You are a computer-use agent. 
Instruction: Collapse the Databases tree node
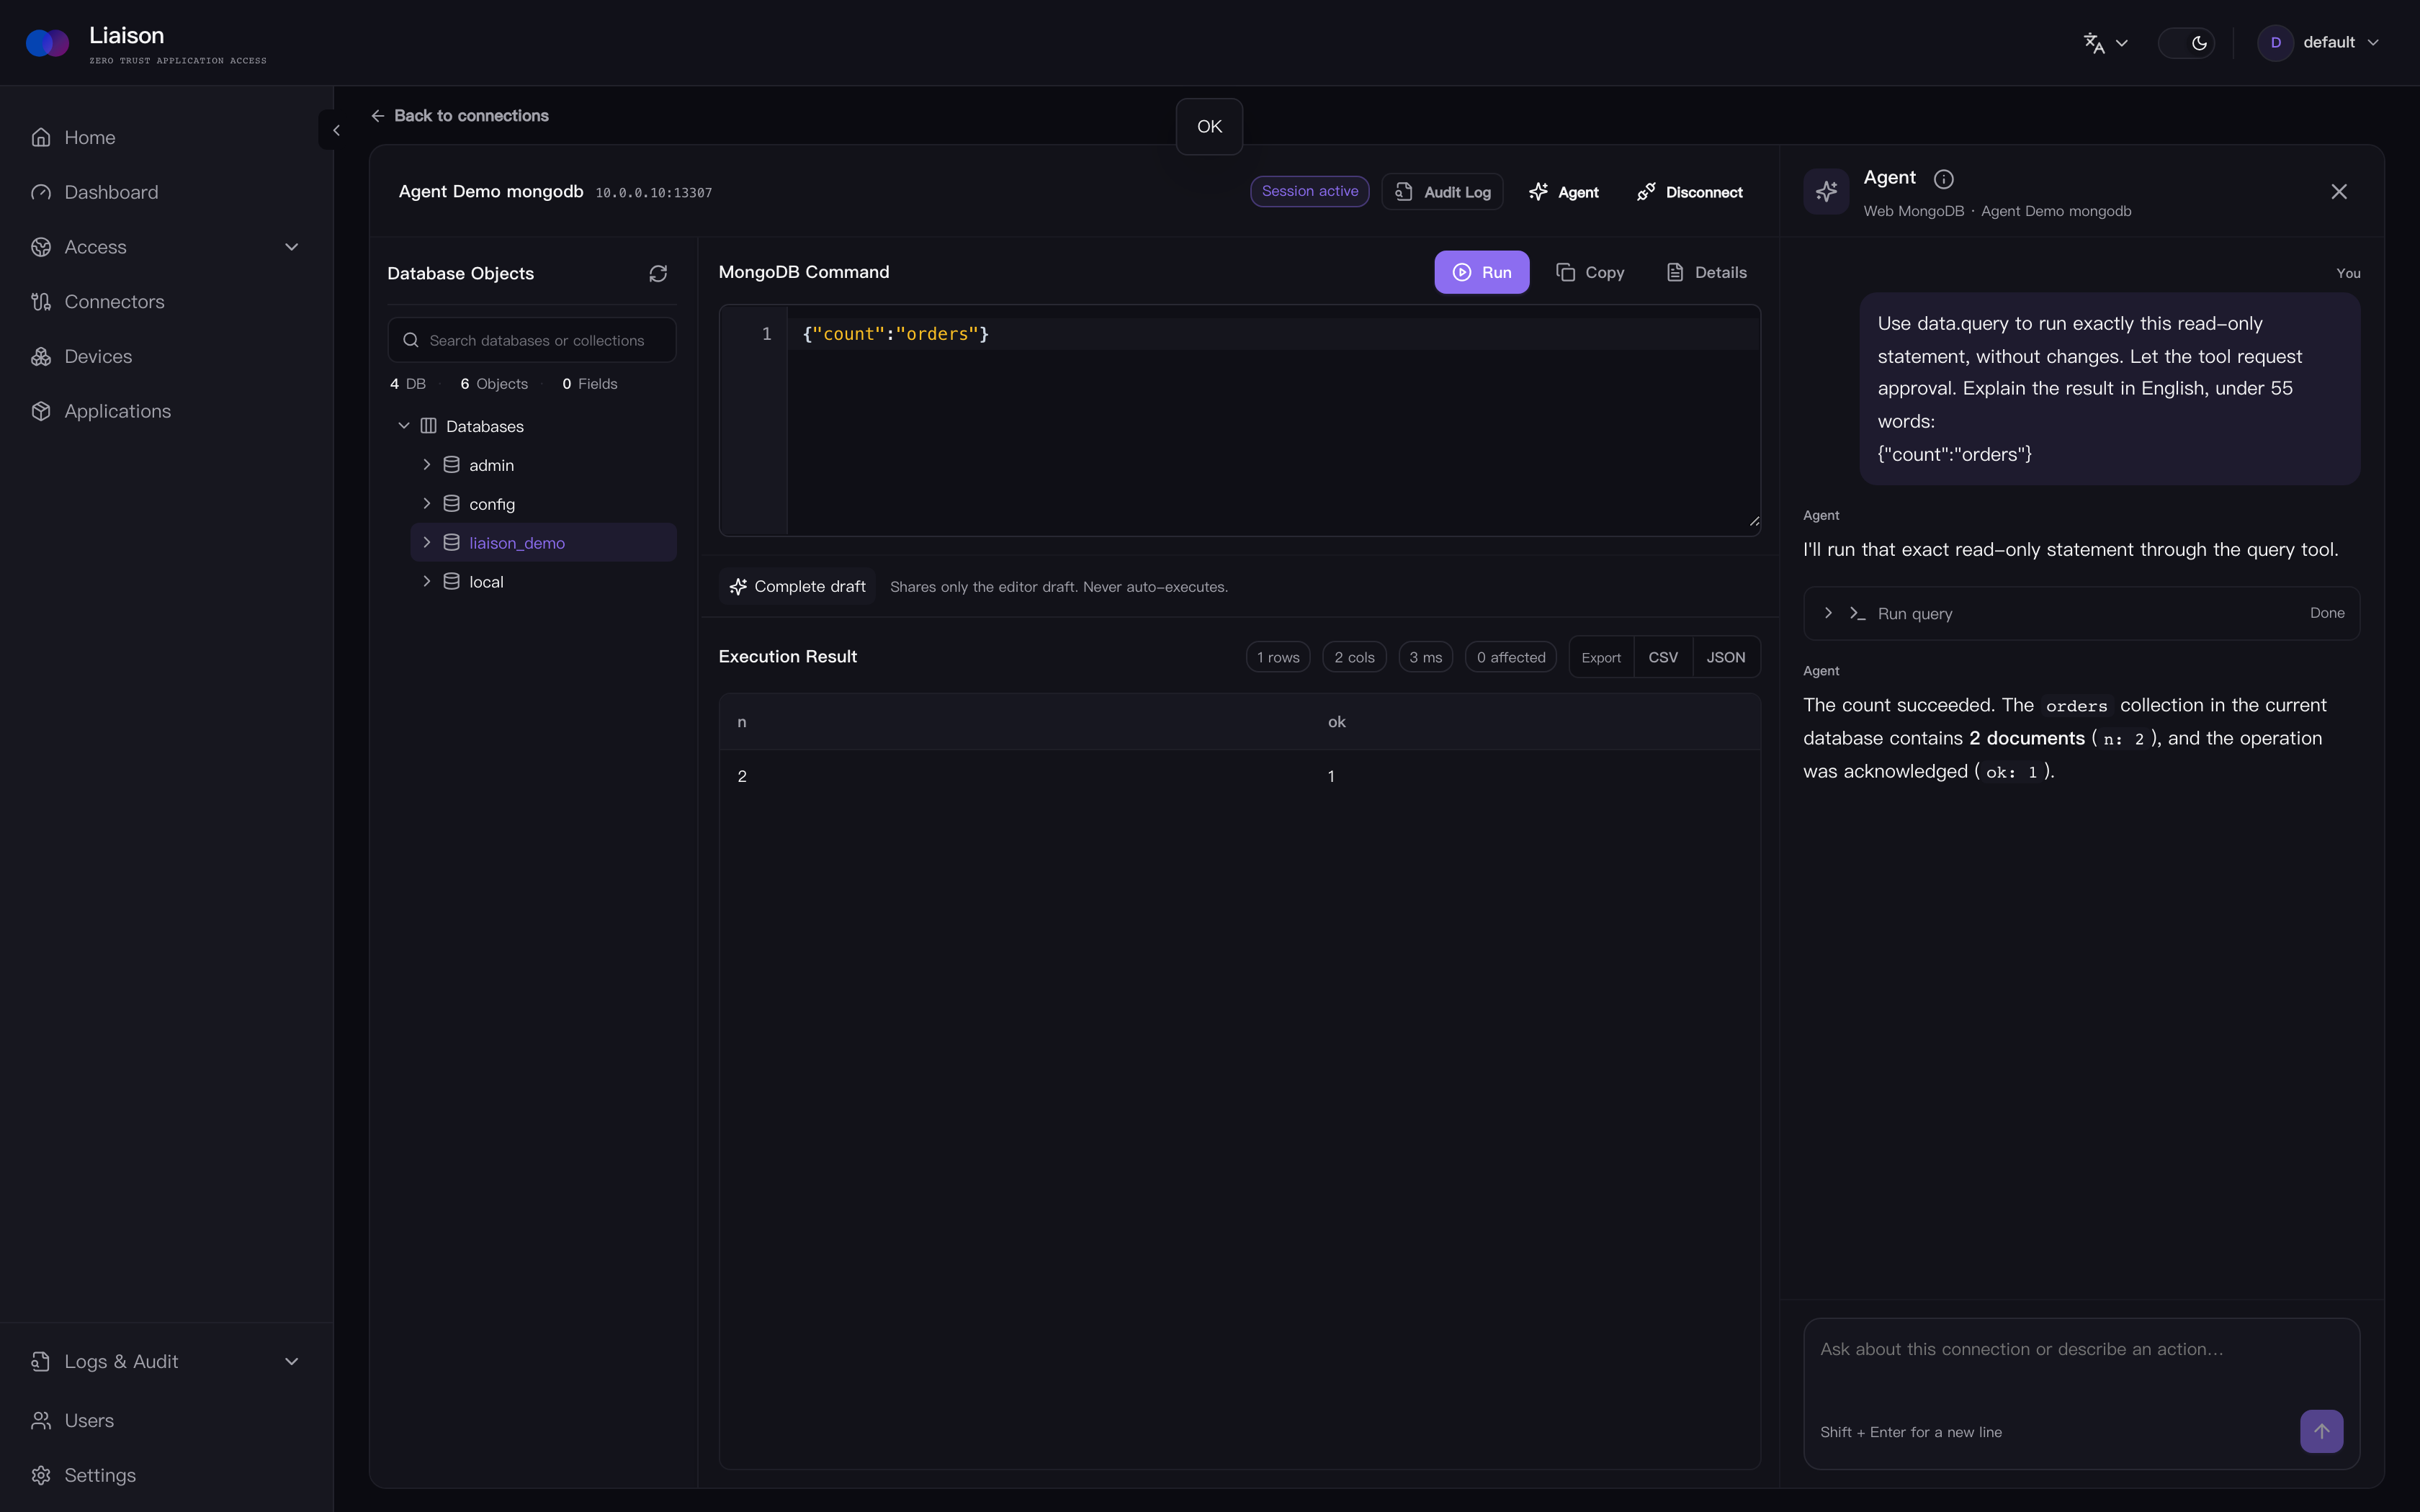[x=404, y=426]
